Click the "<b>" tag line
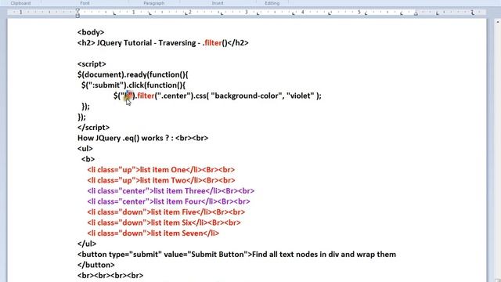The height and width of the screenshot is (282, 501). [88, 159]
